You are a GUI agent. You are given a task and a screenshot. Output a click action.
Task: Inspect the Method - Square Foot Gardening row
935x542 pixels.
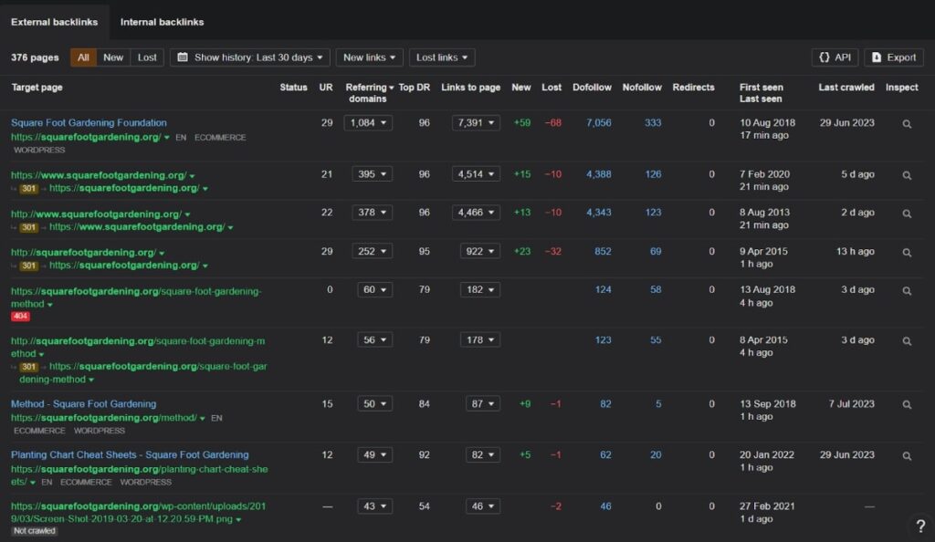point(907,404)
